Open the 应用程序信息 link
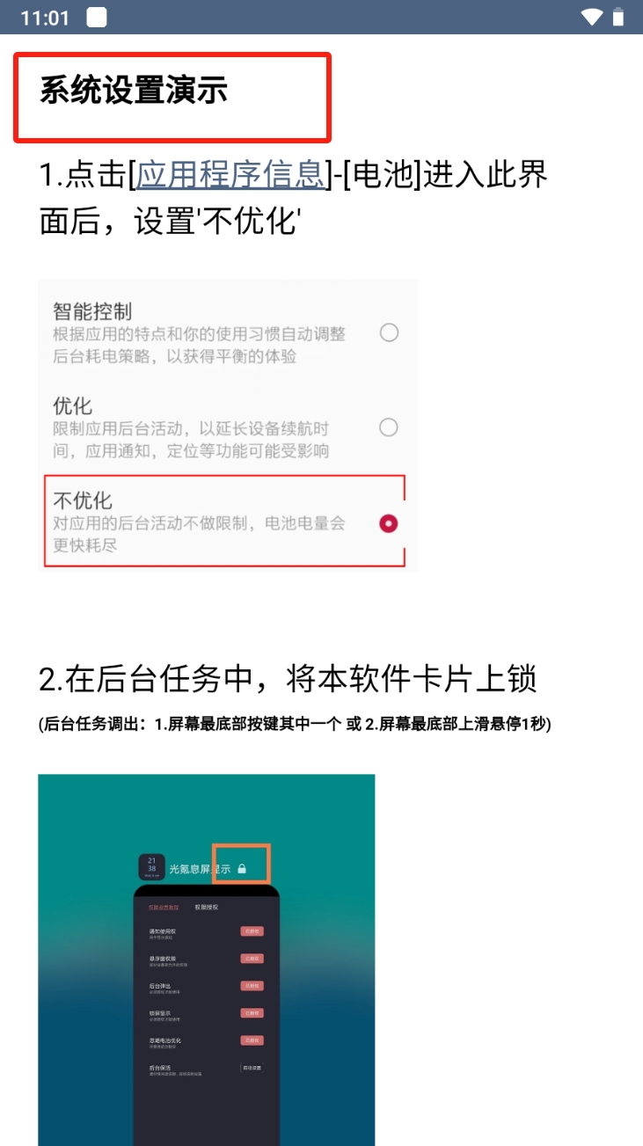The image size is (643, 1146). tap(230, 174)
